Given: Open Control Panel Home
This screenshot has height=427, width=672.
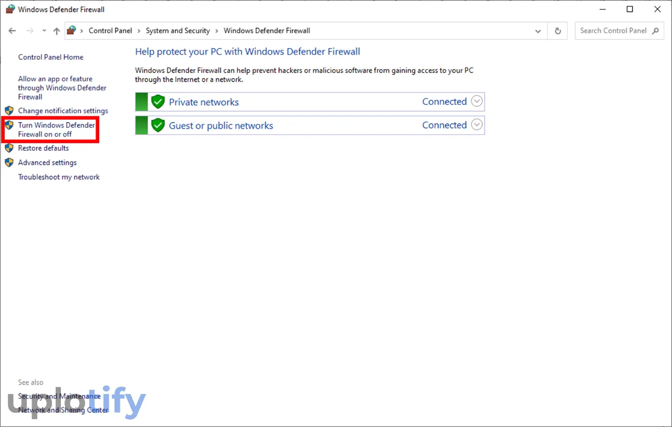Looking at the screenshot, I should pyautogui.click(x=51, y=57).
